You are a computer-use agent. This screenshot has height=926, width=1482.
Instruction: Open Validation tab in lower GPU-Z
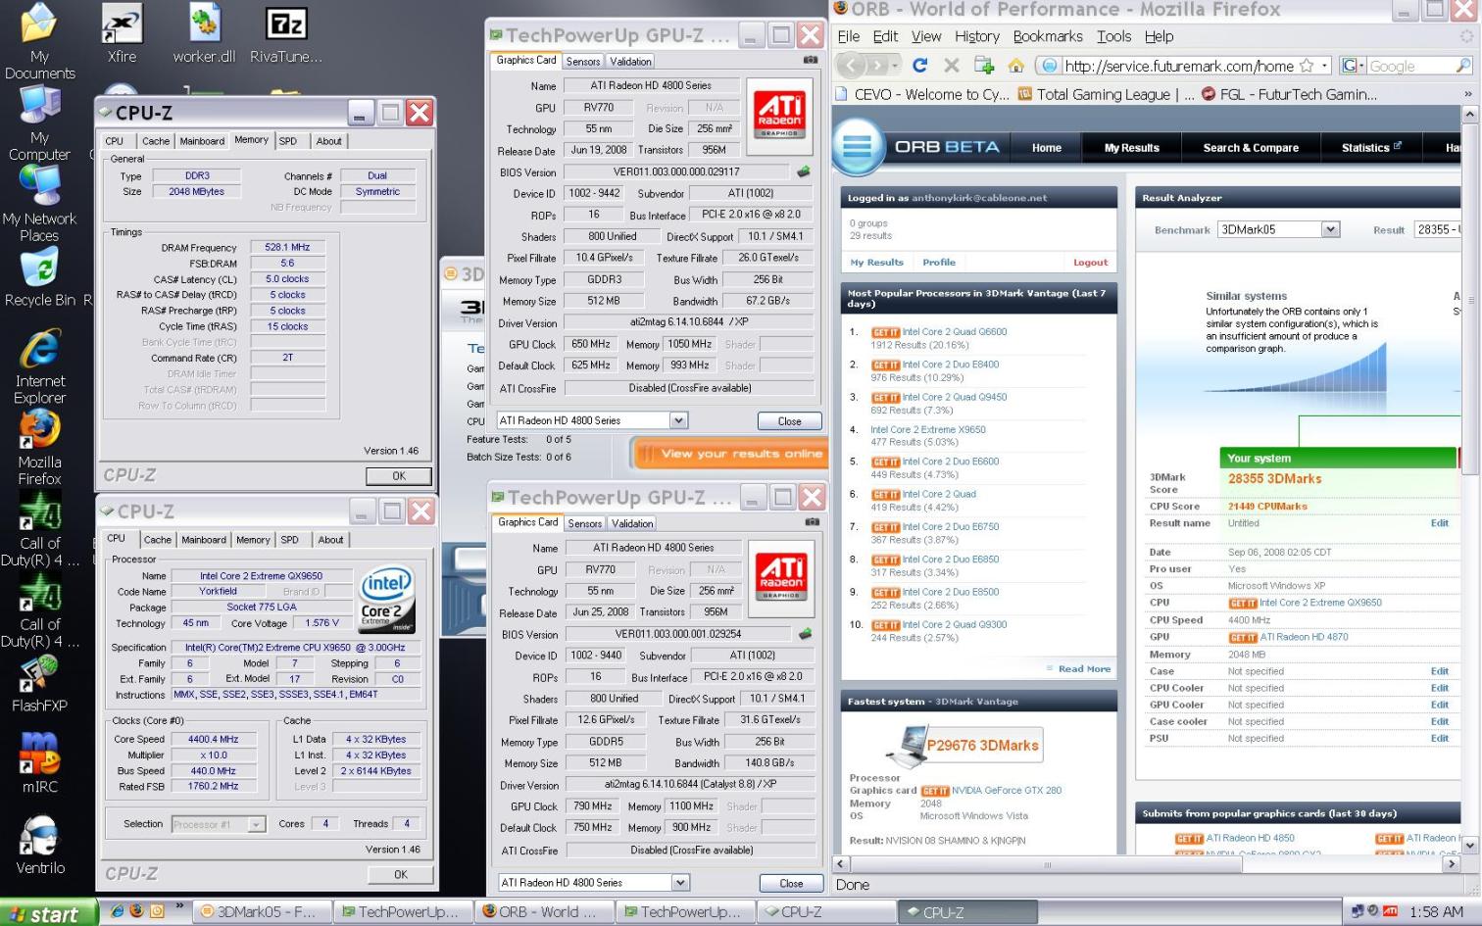point(632,523)
